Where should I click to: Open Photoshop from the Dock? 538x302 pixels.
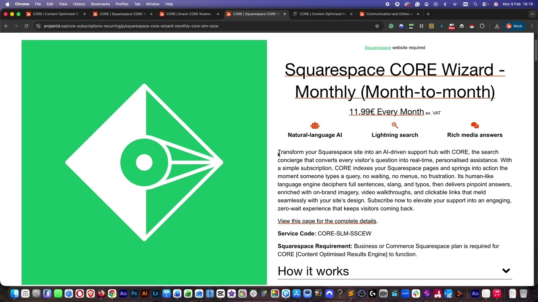(134, 294)
